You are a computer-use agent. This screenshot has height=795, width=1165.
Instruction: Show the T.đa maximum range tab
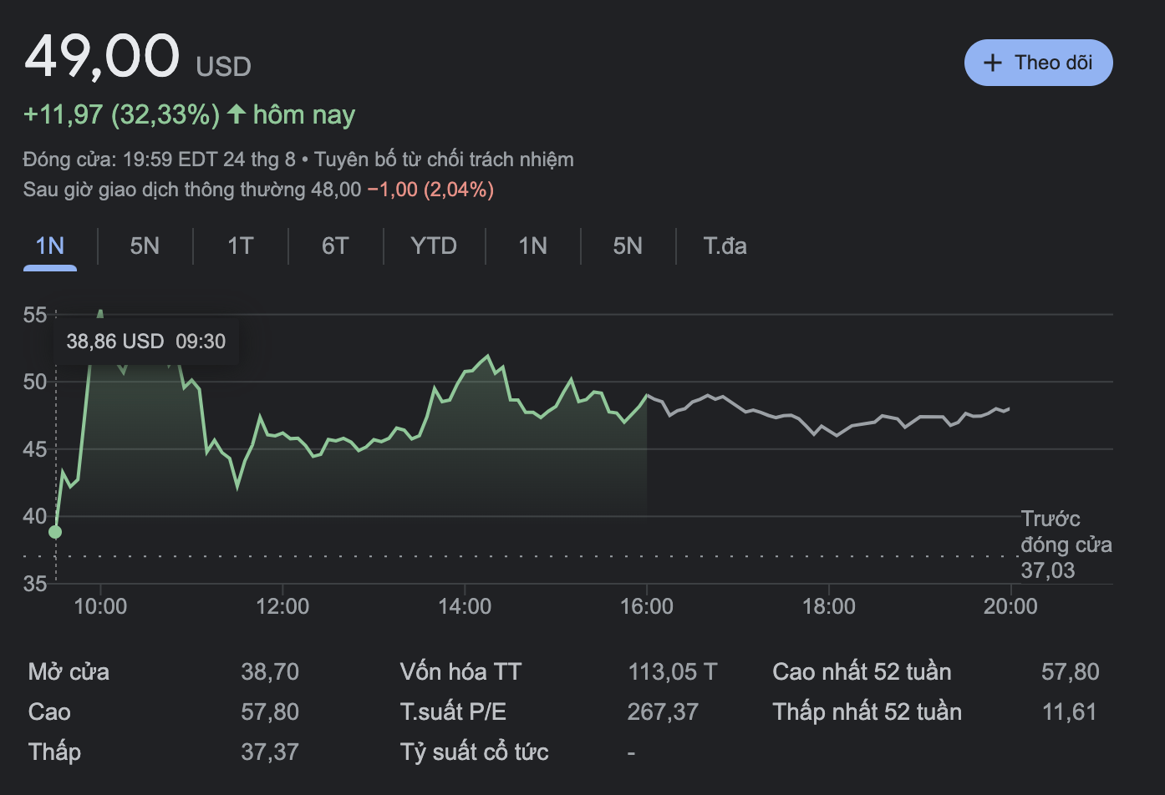(725, 246)
